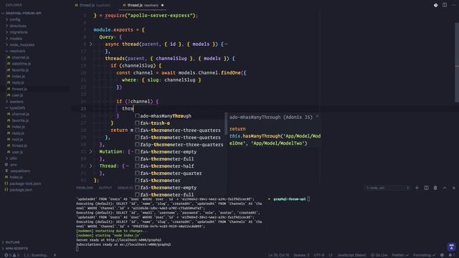Unfold the Mutation block in the gutter
This screenshot has width=459, height=258.
91,151
